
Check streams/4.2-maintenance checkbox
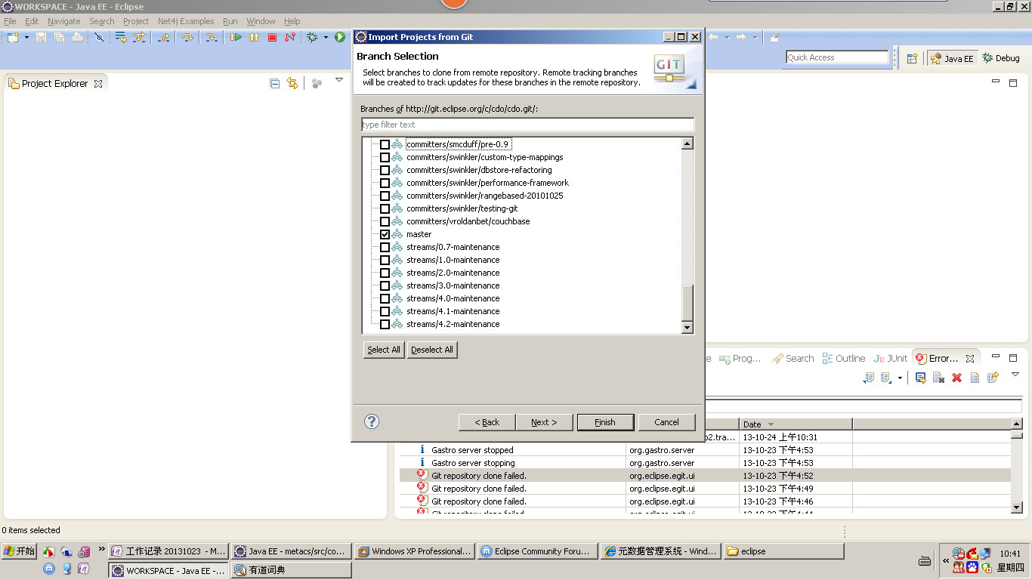coord(385,324)
